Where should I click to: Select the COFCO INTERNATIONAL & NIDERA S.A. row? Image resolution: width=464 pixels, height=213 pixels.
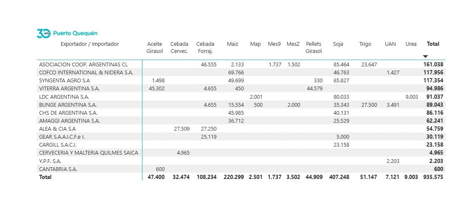(x=241, y=72)
